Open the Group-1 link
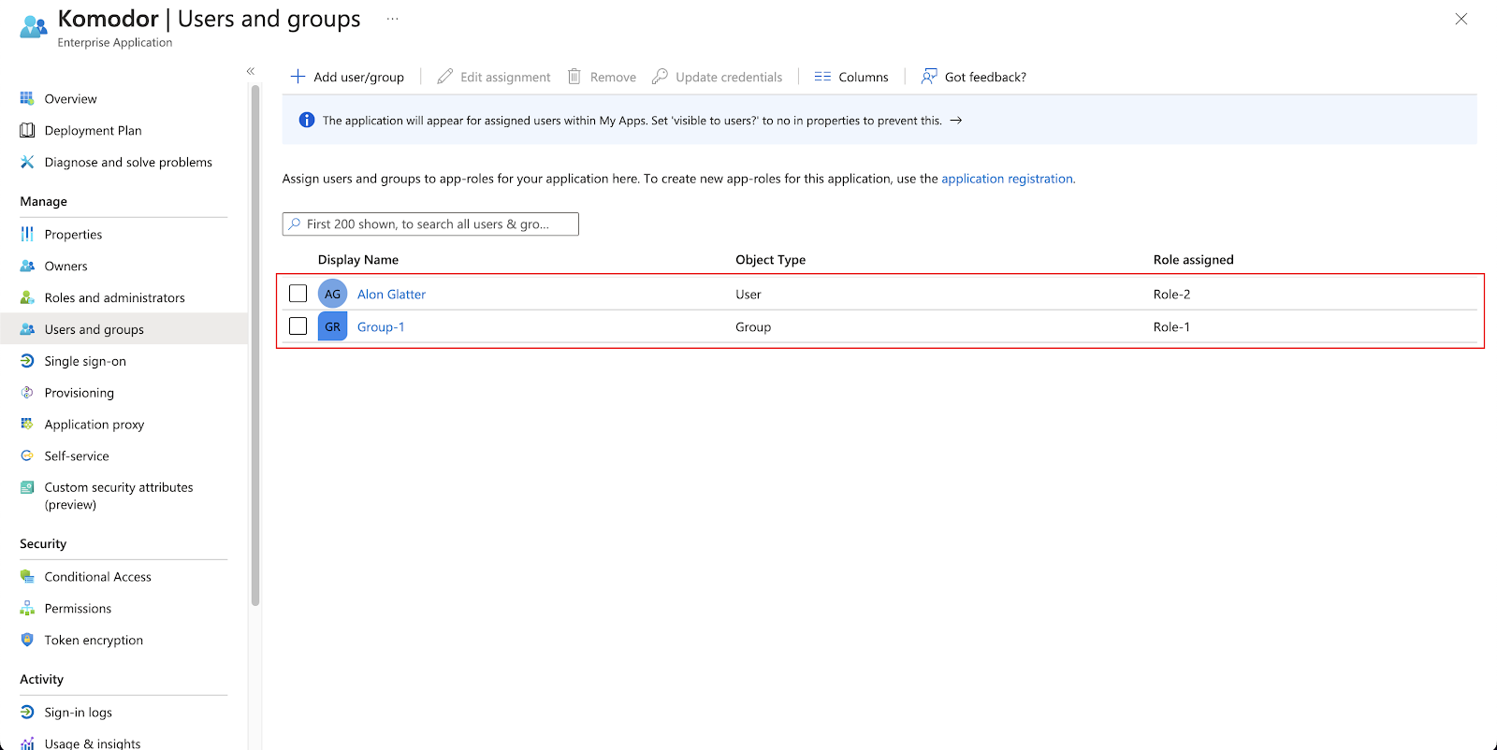The width and height of the screenshot is (1497, 750). pos(381,326)
